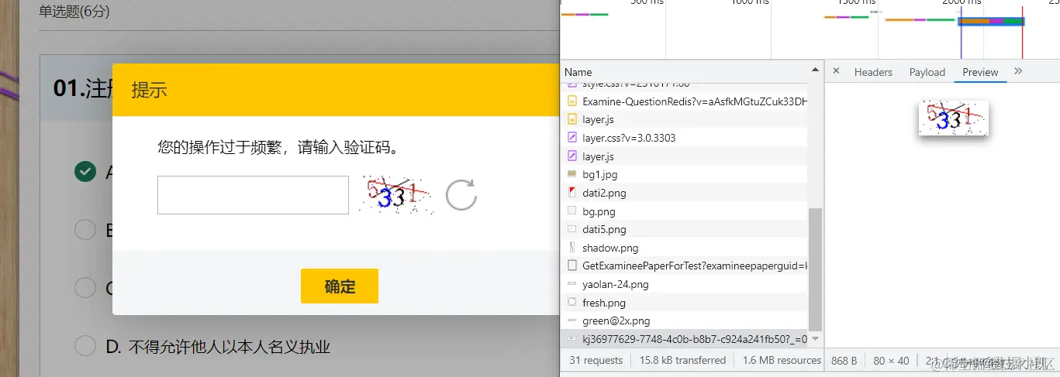This screenshot has width=1060, height=377.
Task: Select fresh.png request row
Action: 685,303
